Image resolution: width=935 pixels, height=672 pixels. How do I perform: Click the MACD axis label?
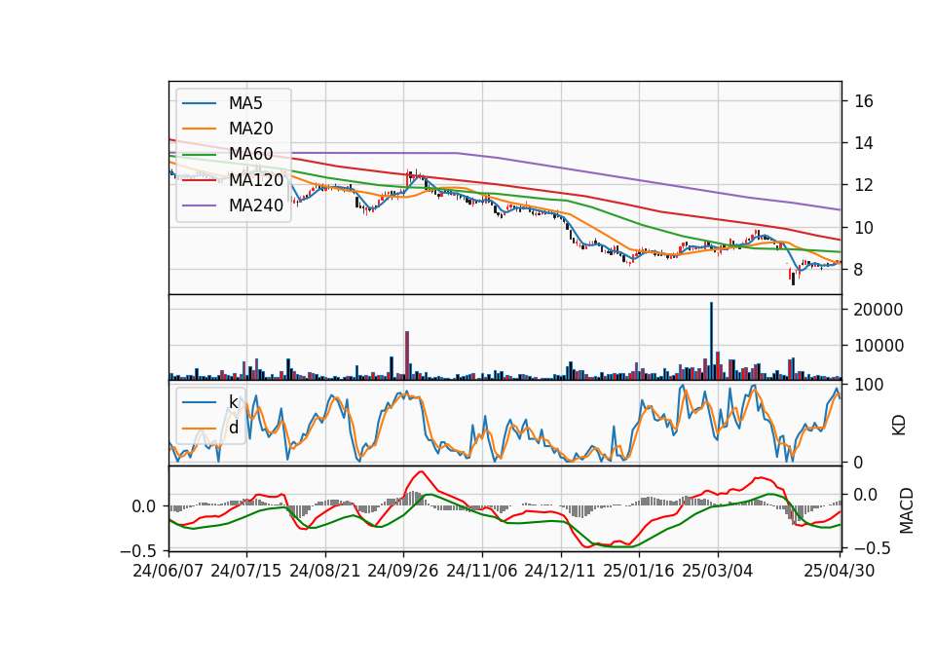pyautogui.click(x=907, y=510)
